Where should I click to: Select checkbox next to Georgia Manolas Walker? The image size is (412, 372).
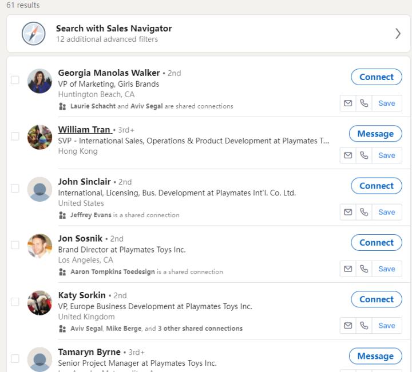click(15, 80)
